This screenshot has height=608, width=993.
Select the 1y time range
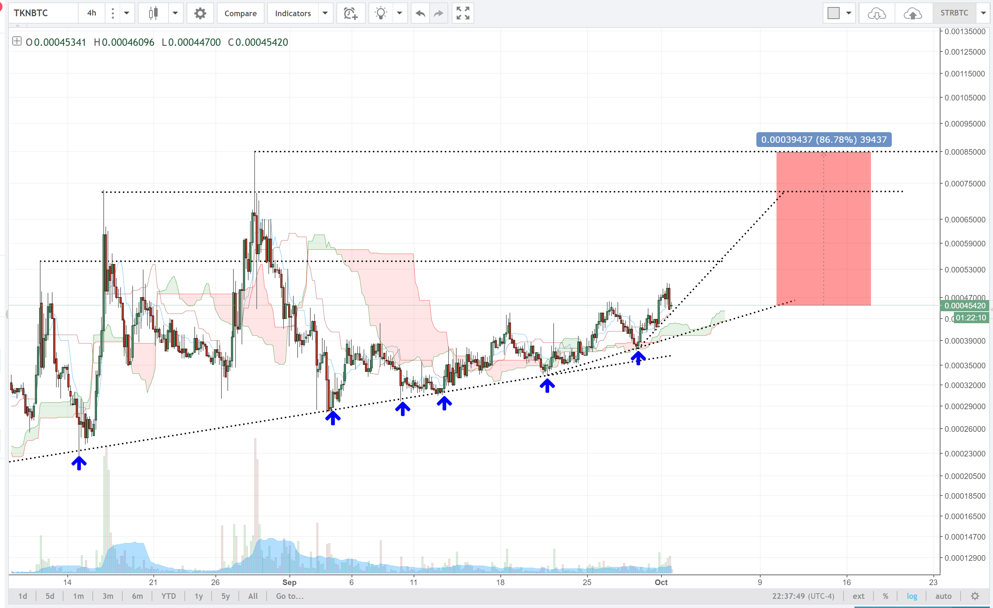point(199,596)
